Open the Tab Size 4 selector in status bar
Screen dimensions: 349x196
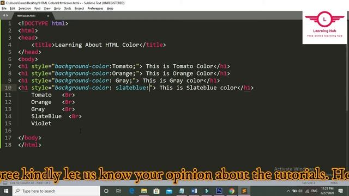[308, 183]
